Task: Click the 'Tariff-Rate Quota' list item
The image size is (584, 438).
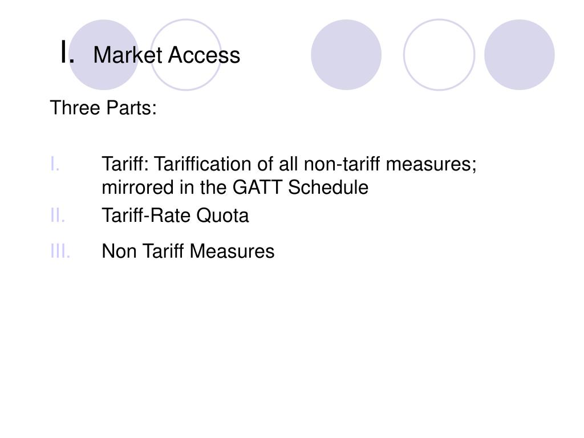Action: (176, 215)
